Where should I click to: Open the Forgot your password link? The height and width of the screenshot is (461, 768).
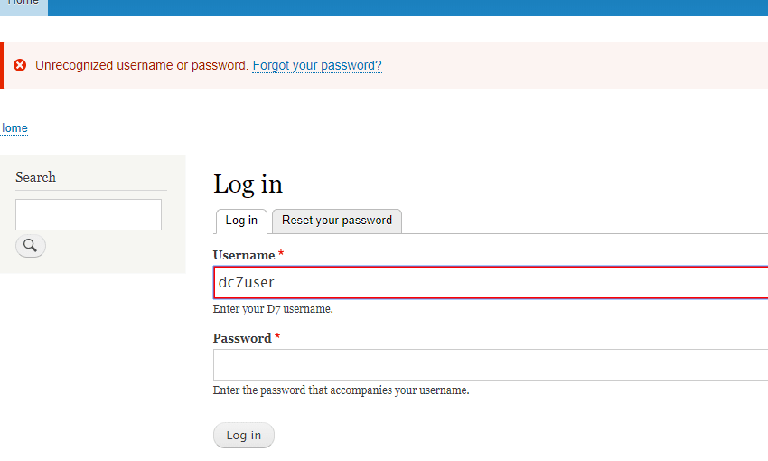(x=317, y=65)
